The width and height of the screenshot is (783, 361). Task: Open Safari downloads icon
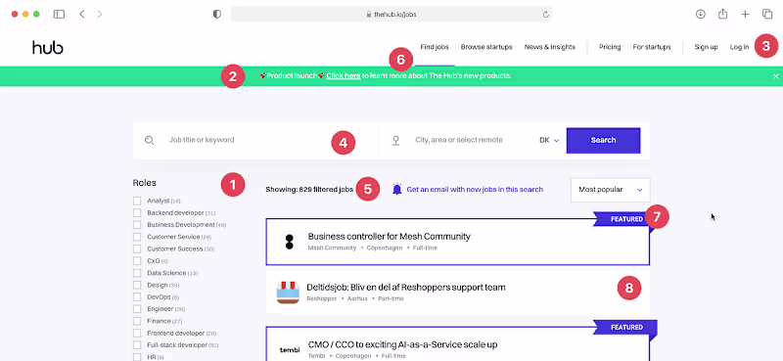[x=700, y=15]
